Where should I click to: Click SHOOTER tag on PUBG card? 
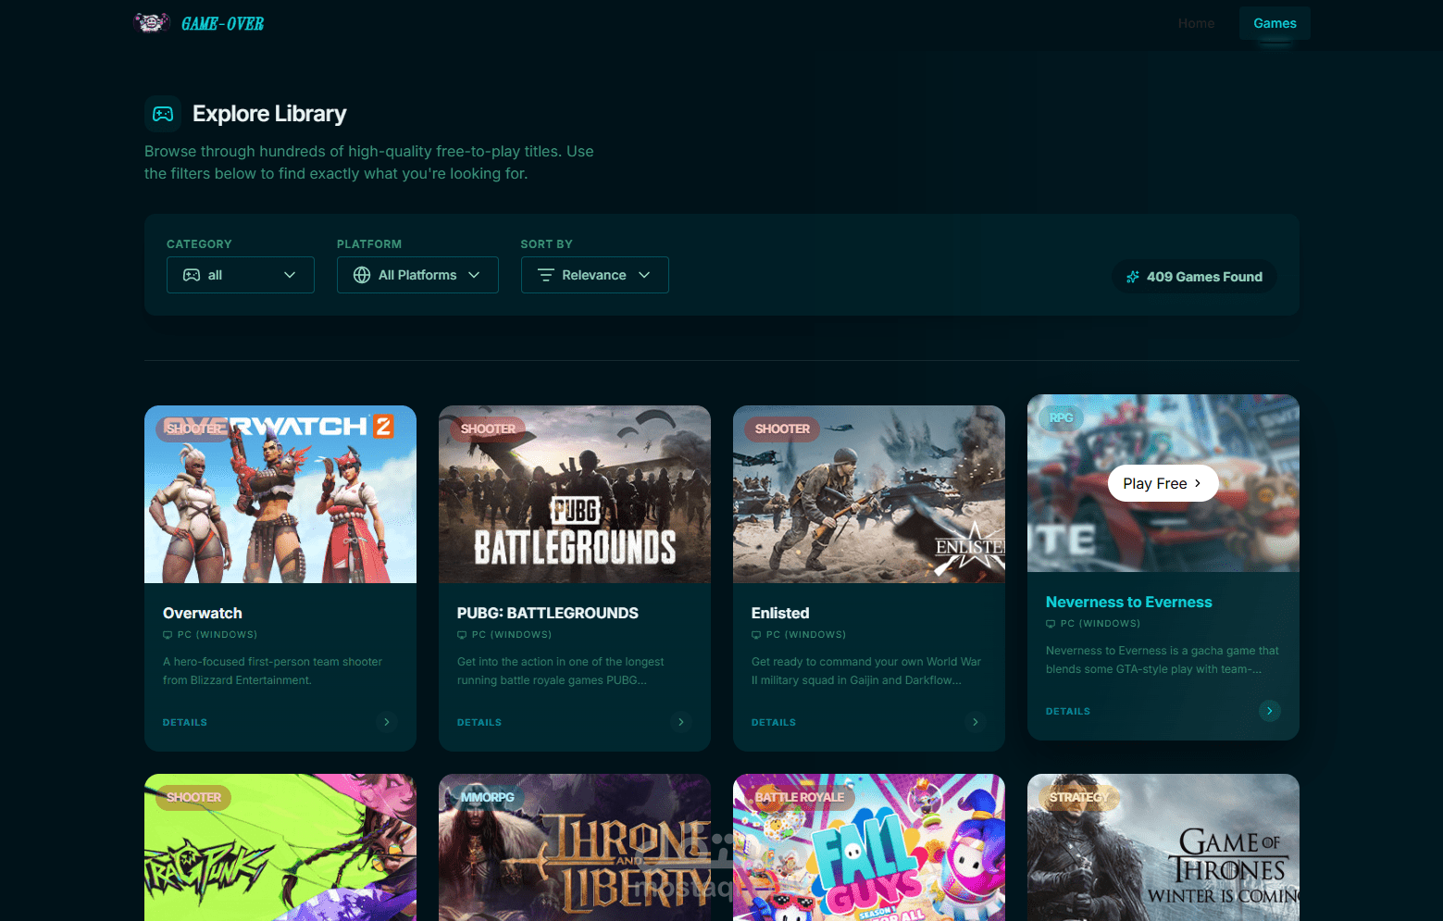pos(488,429)
